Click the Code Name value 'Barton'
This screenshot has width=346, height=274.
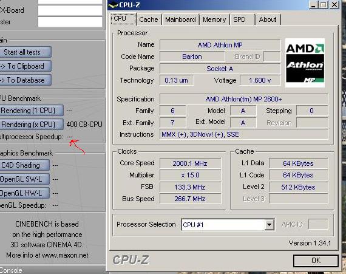pos(192,57)
